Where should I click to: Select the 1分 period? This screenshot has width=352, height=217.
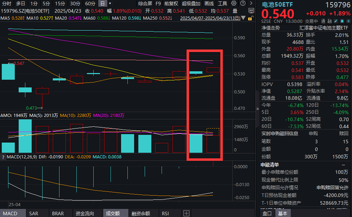(x=34, y=4)
